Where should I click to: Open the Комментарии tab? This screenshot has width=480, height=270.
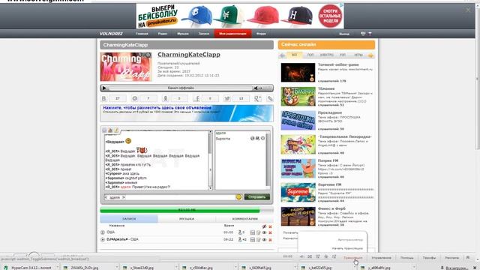point(244,219)
